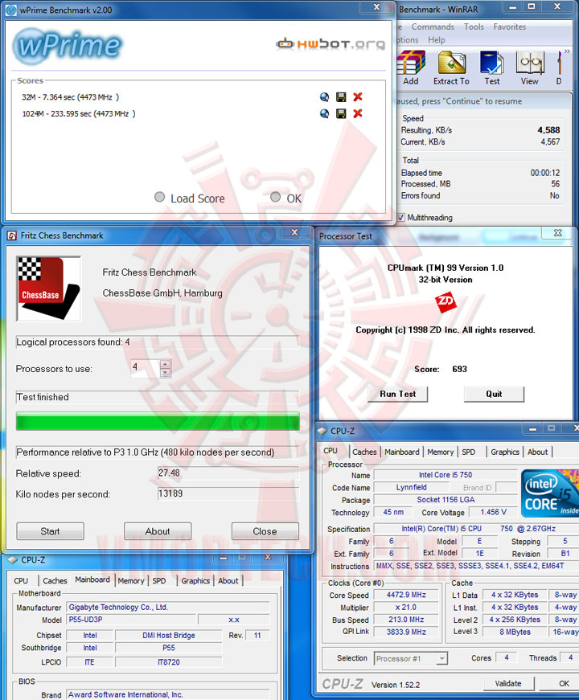
Task: Decrease Processors to use with down arrow
Action: click(x=166, y=373)
